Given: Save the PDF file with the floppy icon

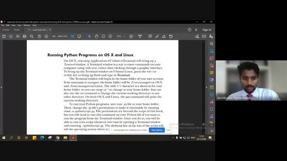Looking at the screenshot, I should (4, 36).
